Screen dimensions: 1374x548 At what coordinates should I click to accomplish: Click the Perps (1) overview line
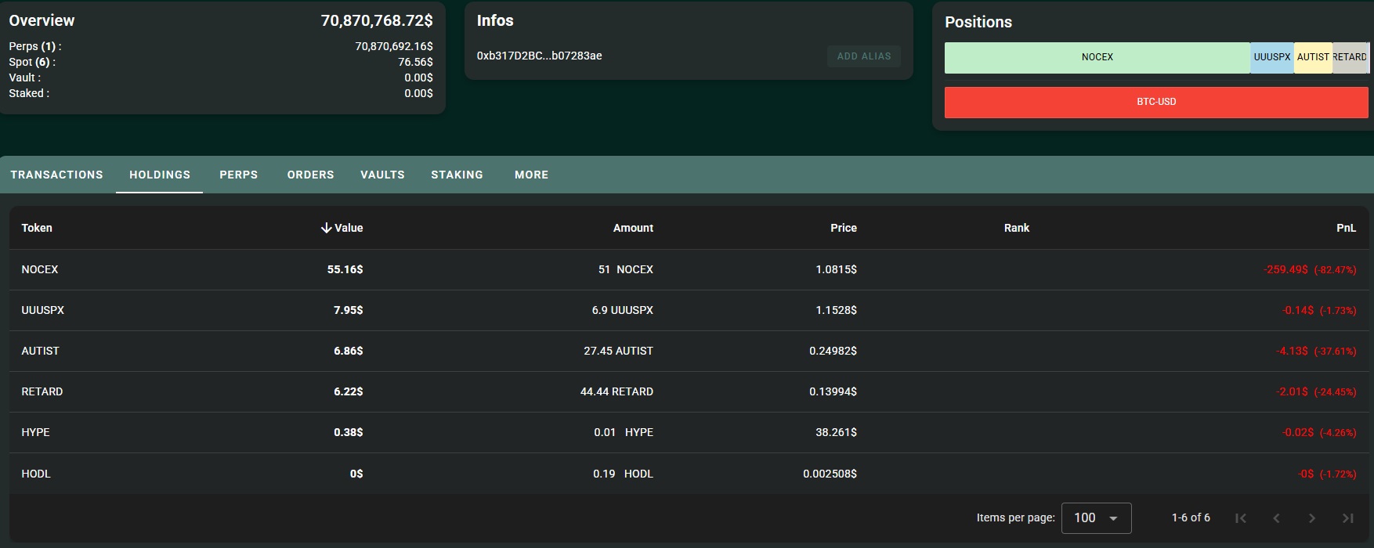[x=35, y=46]
